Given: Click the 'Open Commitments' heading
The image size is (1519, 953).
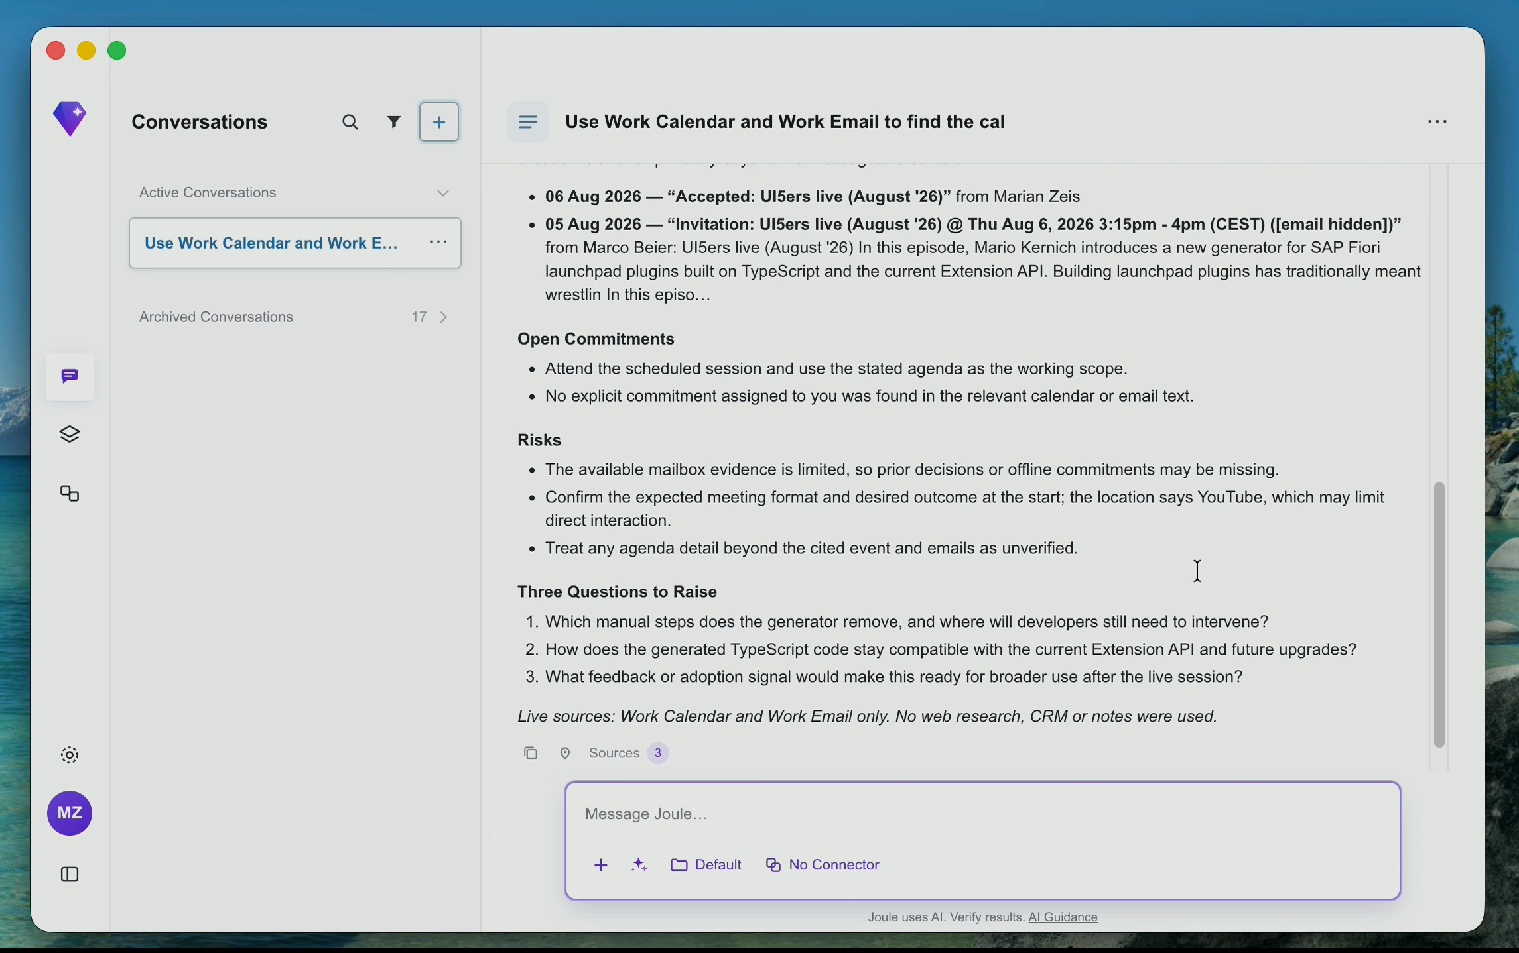Looking at the screenshot, I should (596, 339).
